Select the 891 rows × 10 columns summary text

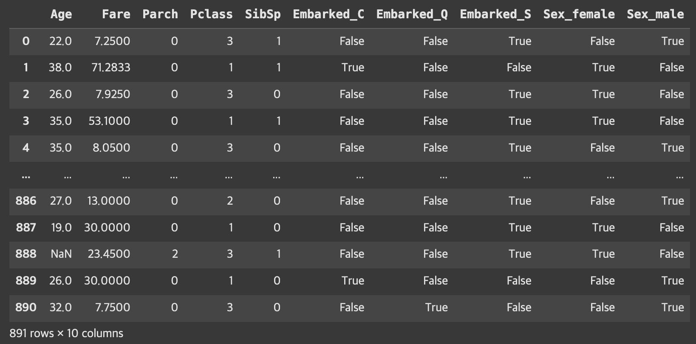point(66,333)
